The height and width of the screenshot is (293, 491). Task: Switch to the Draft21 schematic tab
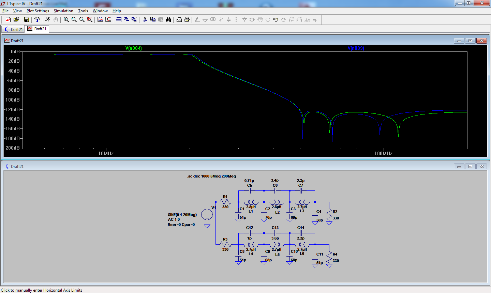[13, 29]
